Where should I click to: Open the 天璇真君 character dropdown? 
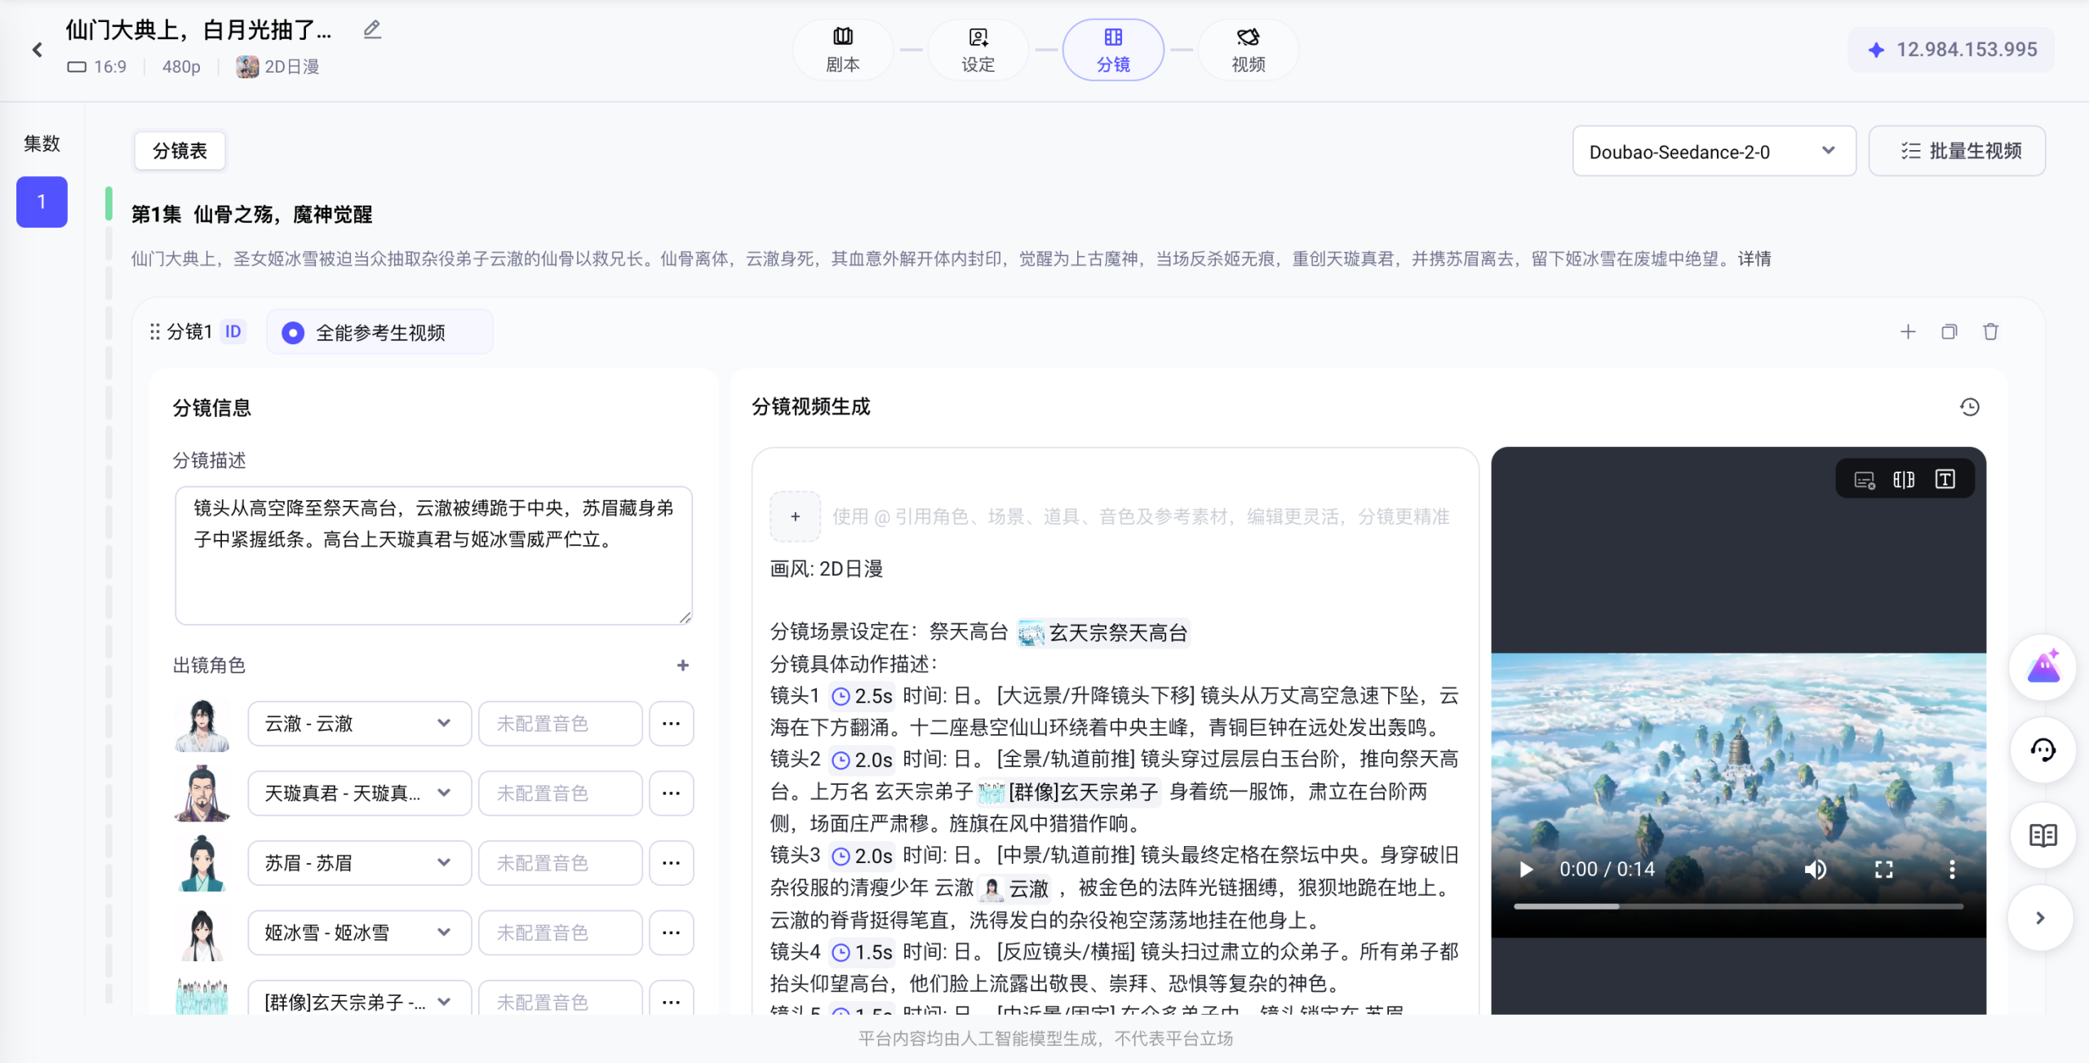[359, 793]
